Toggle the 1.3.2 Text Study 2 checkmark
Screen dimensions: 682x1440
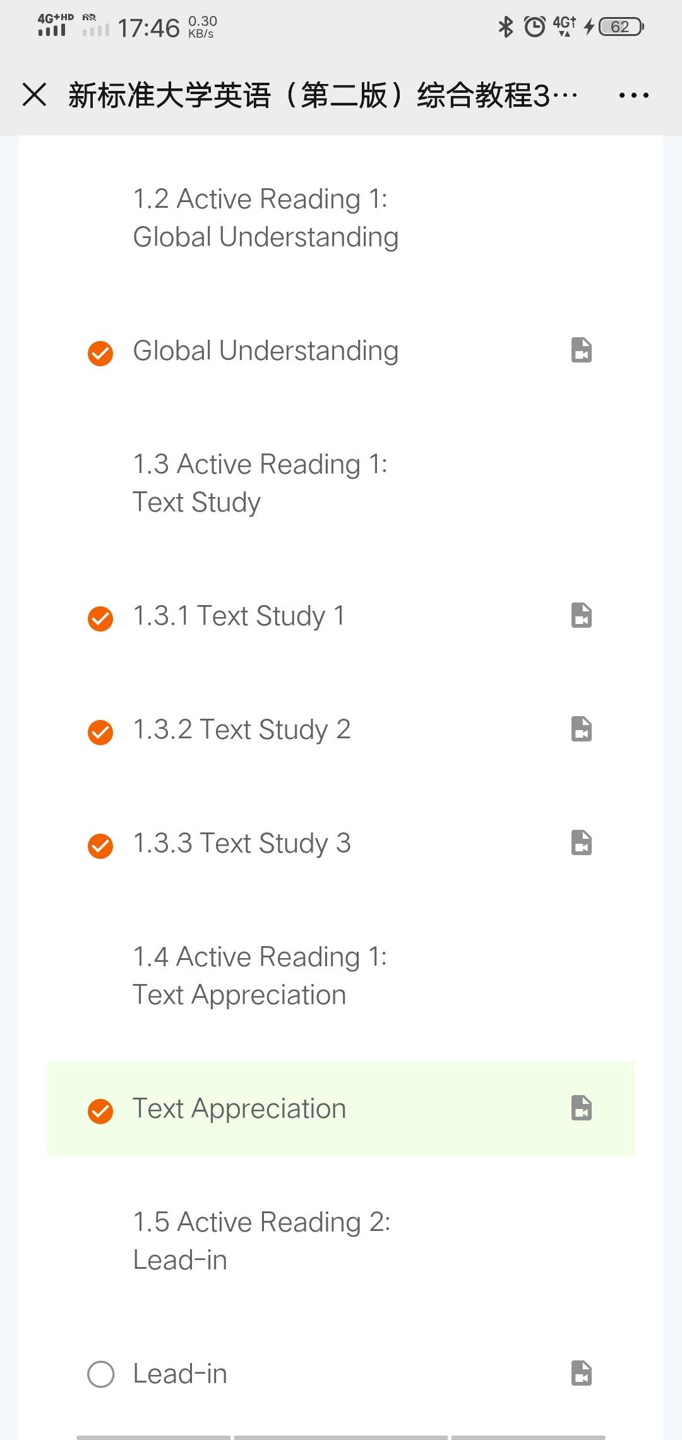coord(100,732)
